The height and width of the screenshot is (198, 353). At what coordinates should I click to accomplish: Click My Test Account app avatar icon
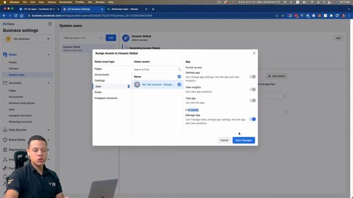[x=137, y=85]
